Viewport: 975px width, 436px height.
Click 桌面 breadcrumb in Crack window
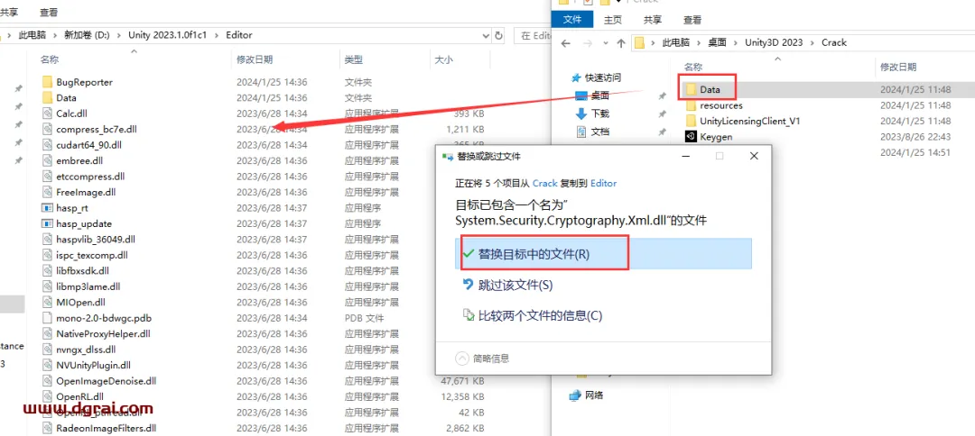pos(717,42)
